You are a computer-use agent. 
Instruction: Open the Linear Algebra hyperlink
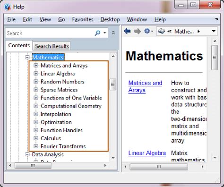(147, 153)
